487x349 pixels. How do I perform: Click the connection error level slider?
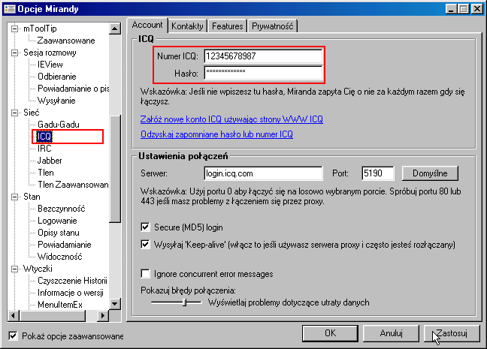tap(184, 302)
